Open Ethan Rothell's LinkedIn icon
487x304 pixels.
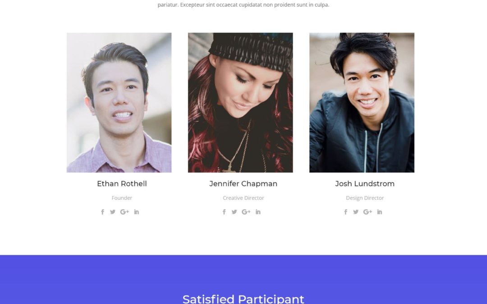(x=137, y=212)
